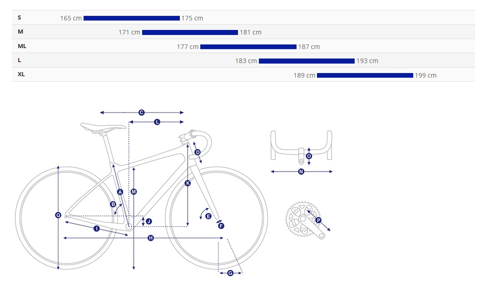
Task: Select the H wheelbase marker
Action: point(151,238)
